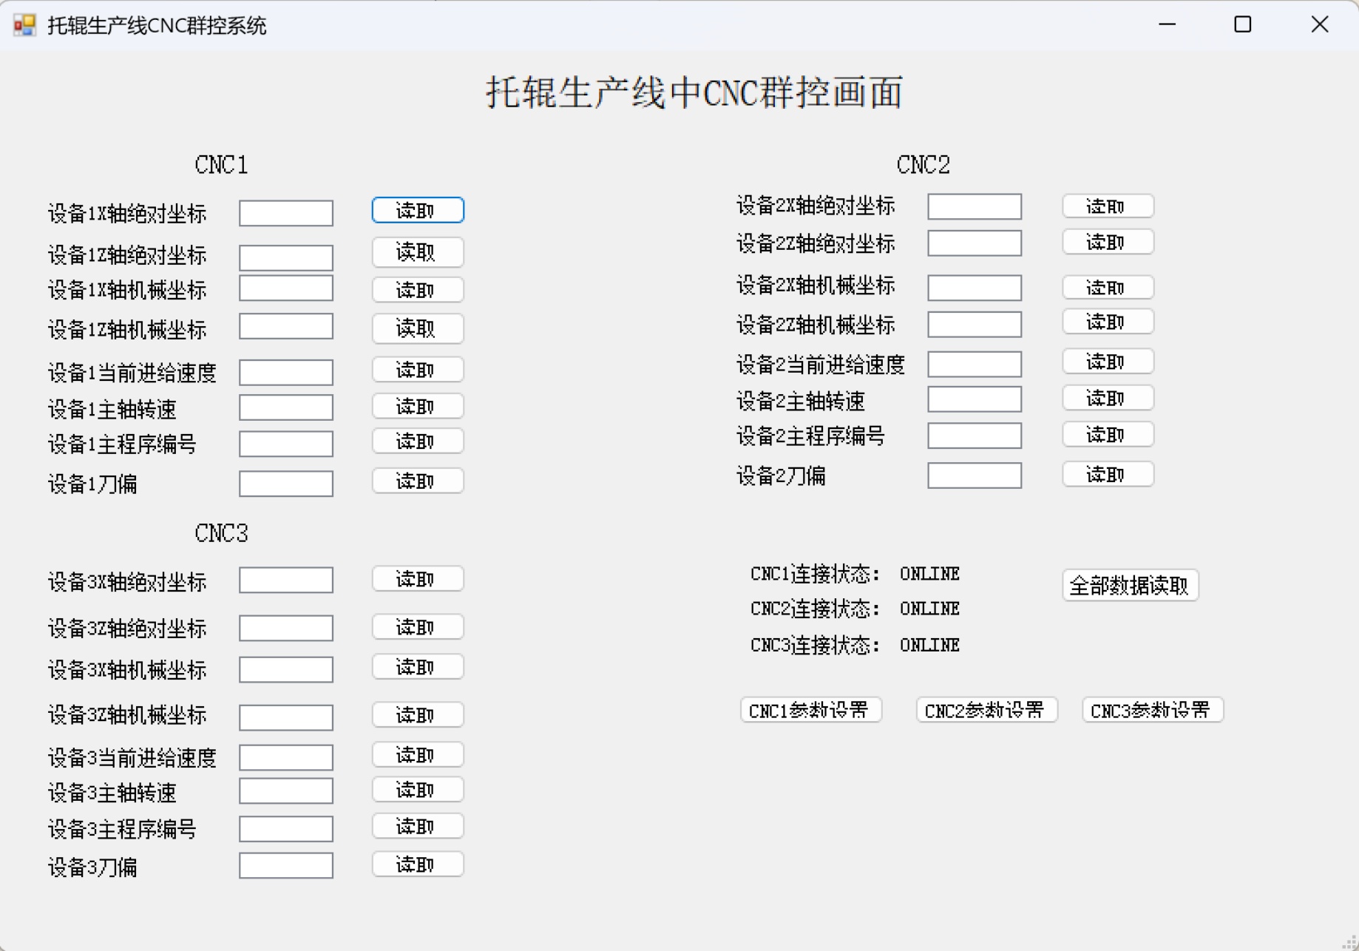
Task: Read device 1 X-axis absolute coordinate (读取)
Action: pyautogui.click(x=417, y=211)
